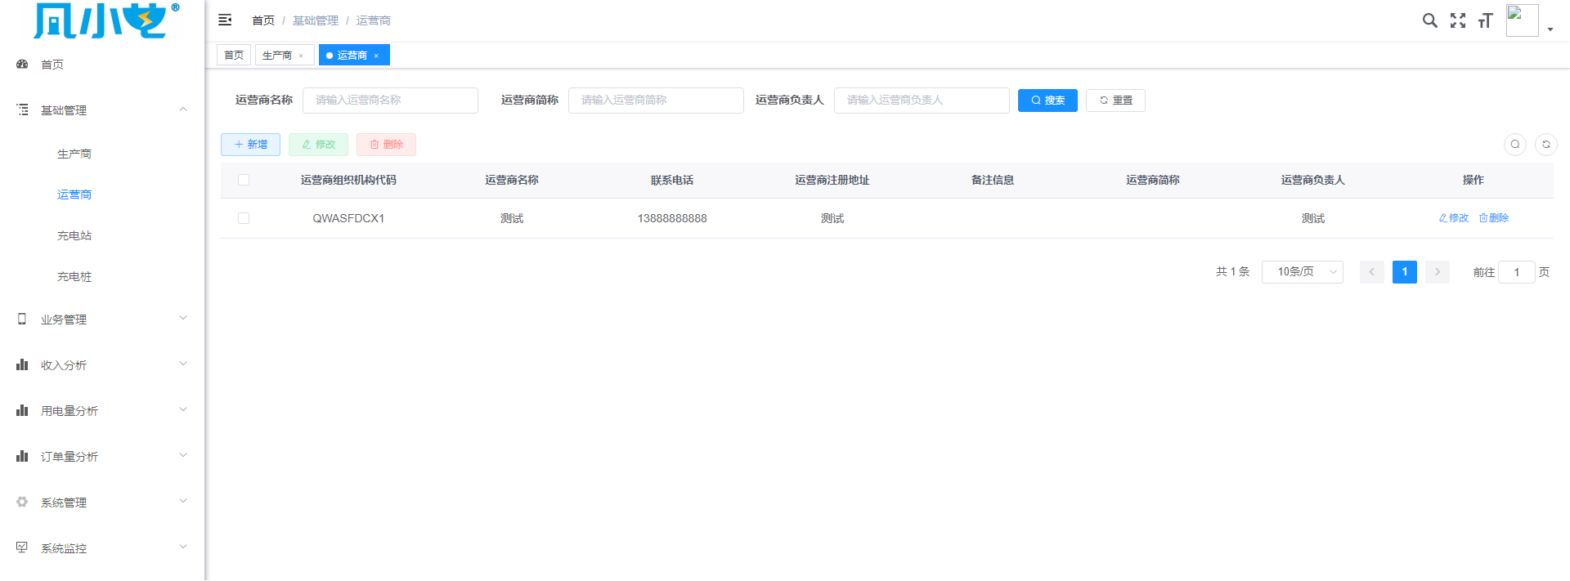Open 充电站 in the sidebar
This screenshot has width=1570, height=581.
pyautogui.click(x=74, y=235)
